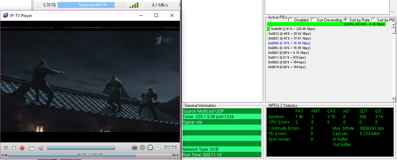This screenshot has width=397, height=160.
Task: Mute the sound with the speaker icon
Action: point(41,148)
